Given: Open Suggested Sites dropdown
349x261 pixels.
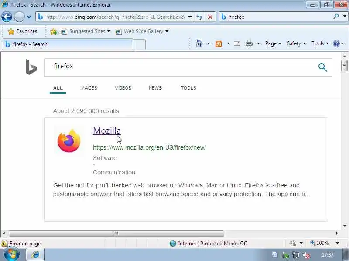Looking at the screenshot, I should tap(86, 31).
